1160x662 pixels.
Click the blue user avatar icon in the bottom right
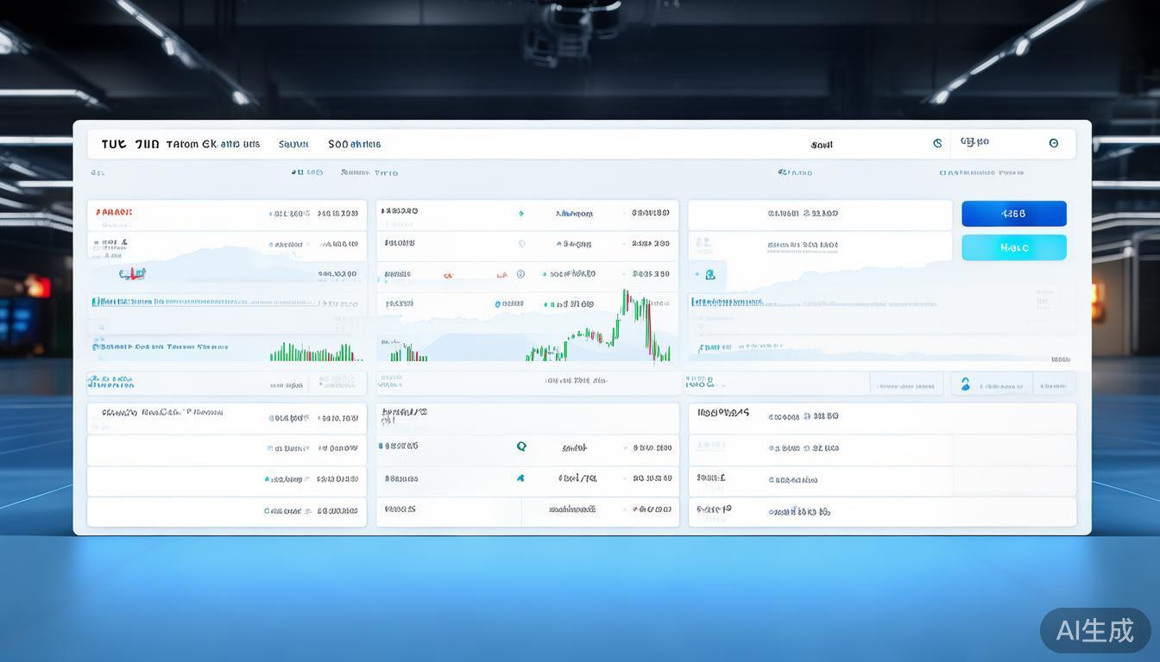click(x=966, y=384)
